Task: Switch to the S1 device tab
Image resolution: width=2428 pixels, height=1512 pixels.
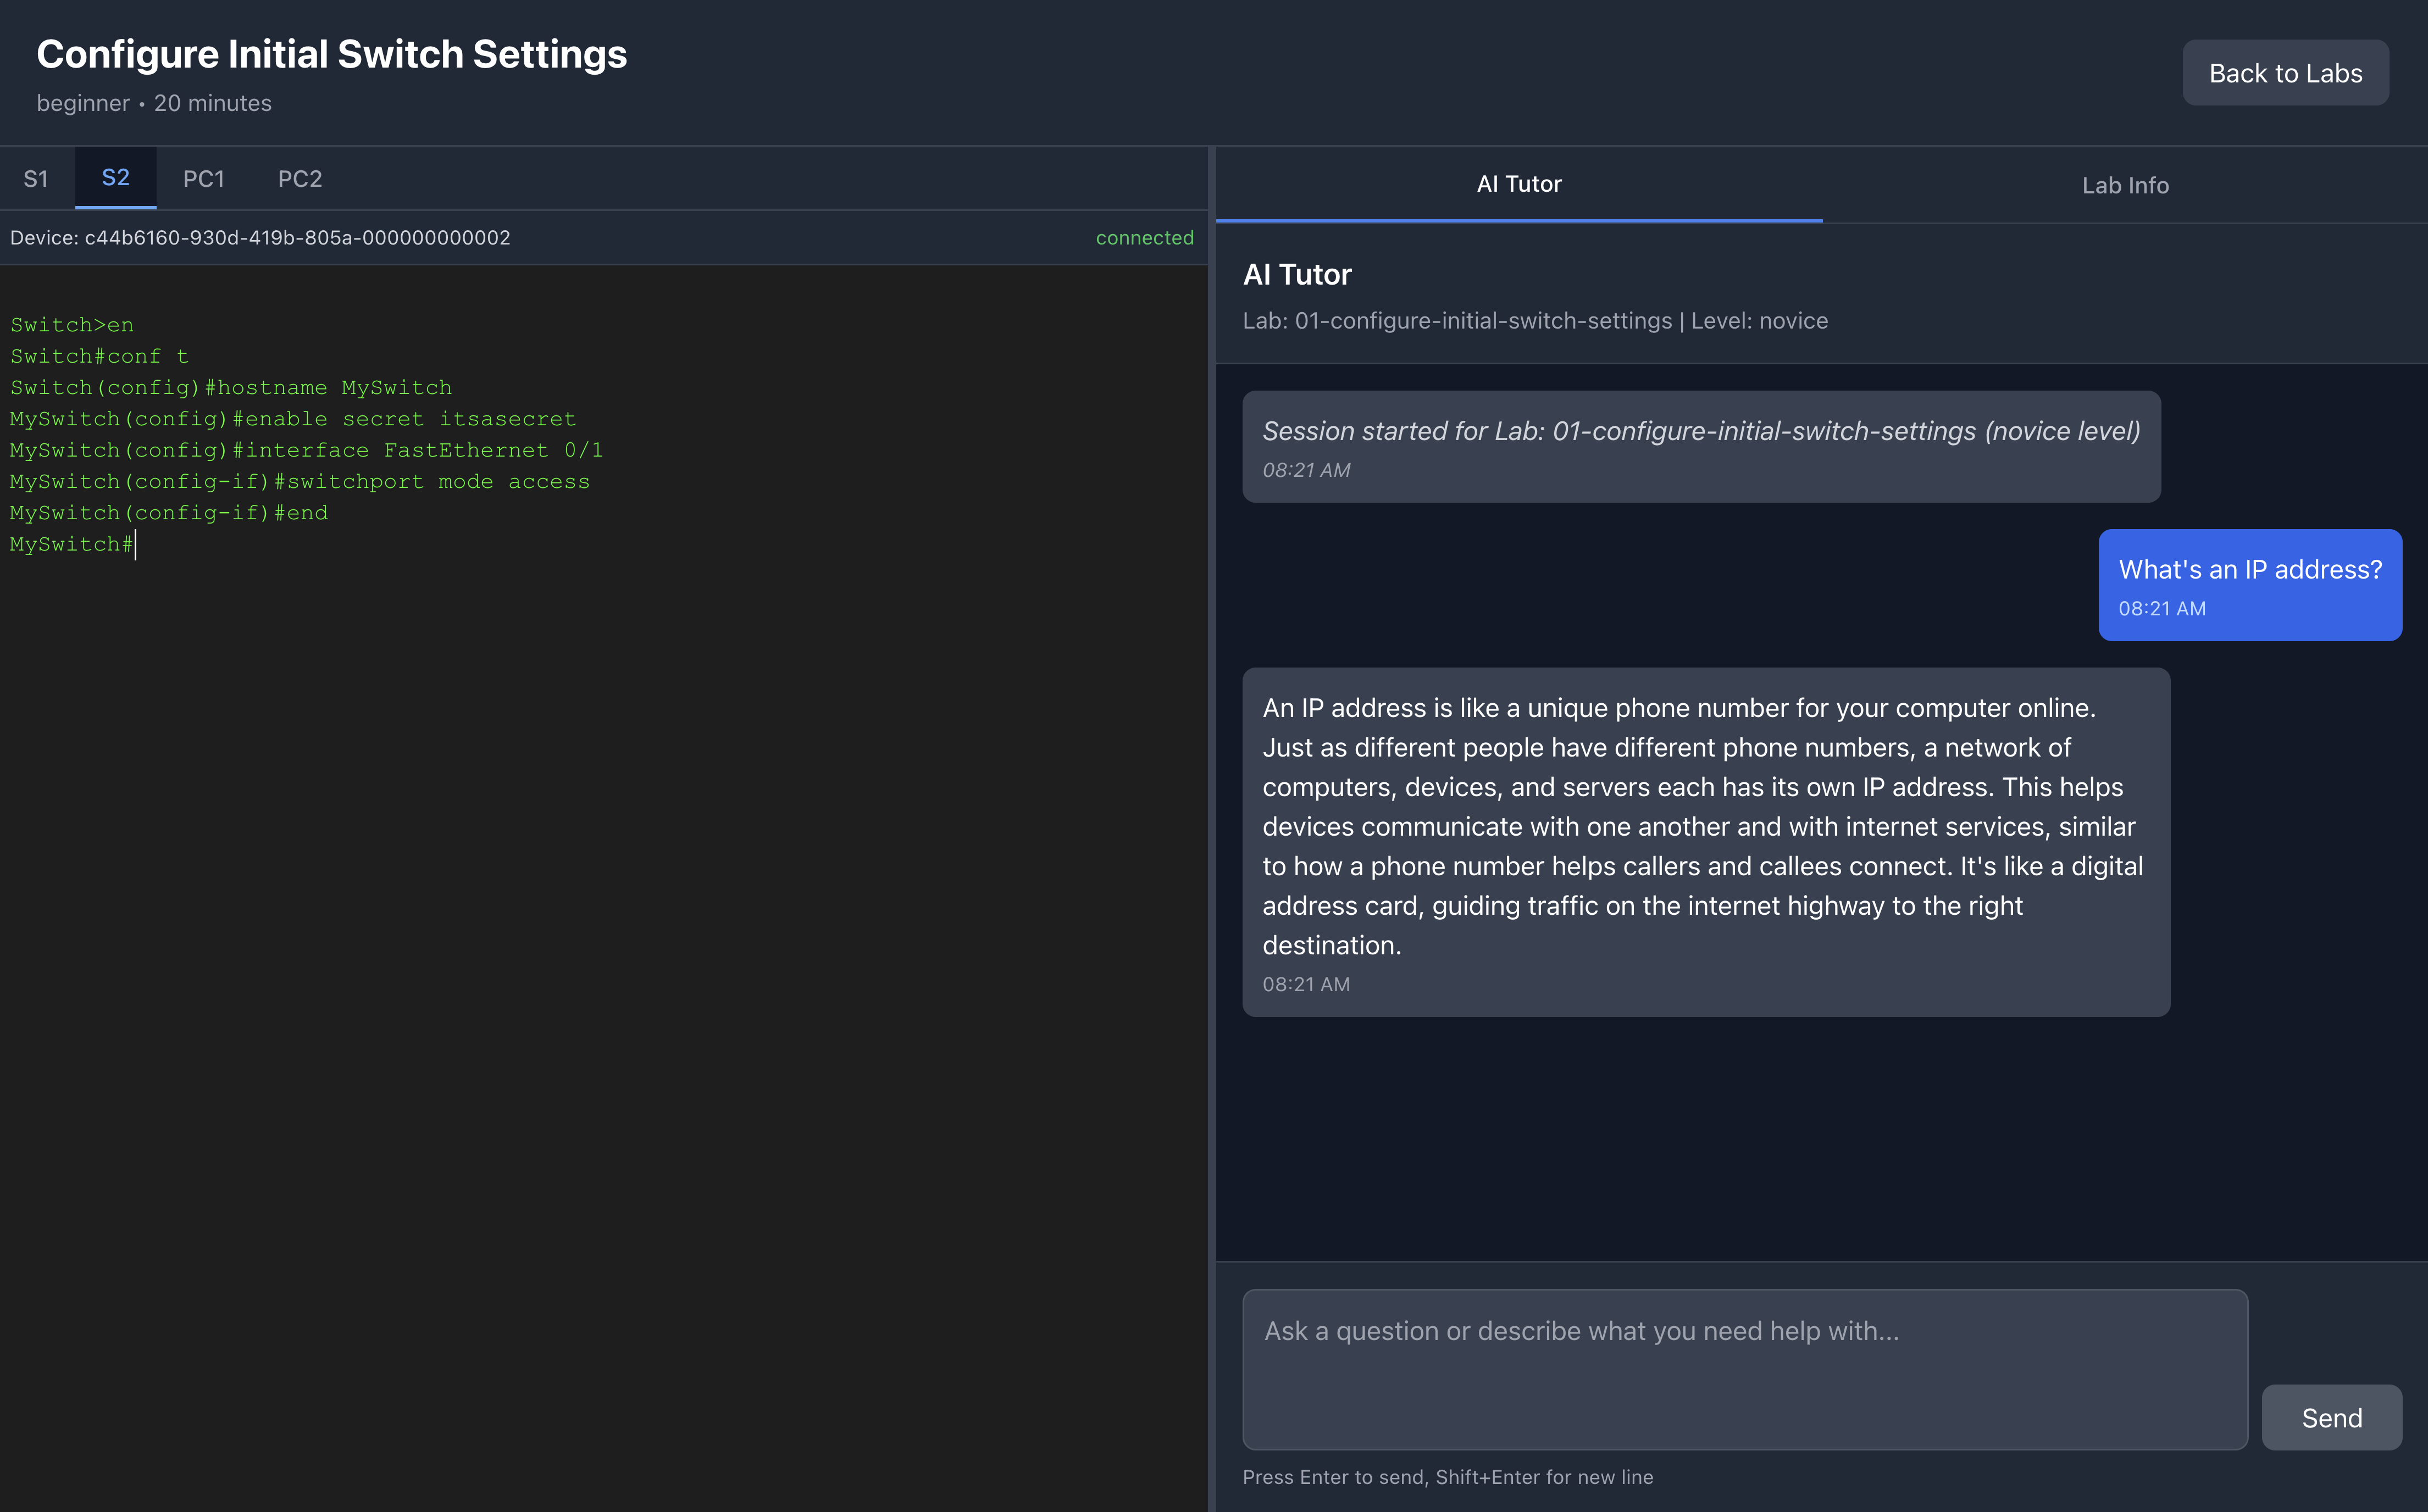Action: coord(36,179)
